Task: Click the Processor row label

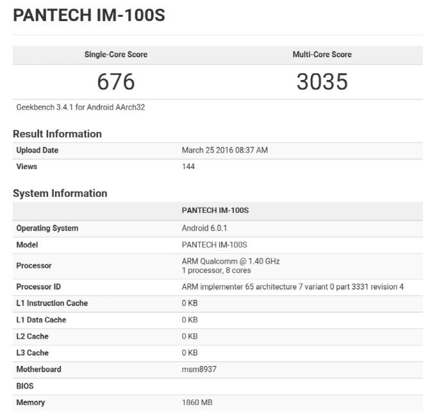Action: pos(34,266)
